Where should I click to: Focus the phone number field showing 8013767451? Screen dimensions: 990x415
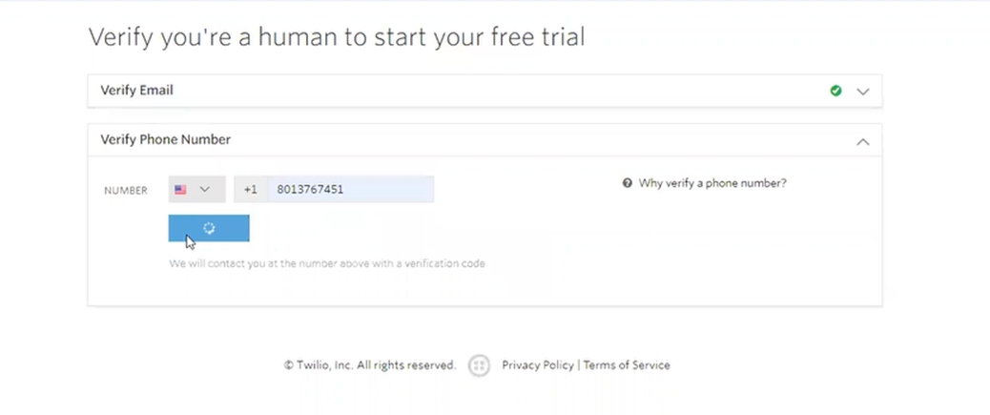point(351,190)
